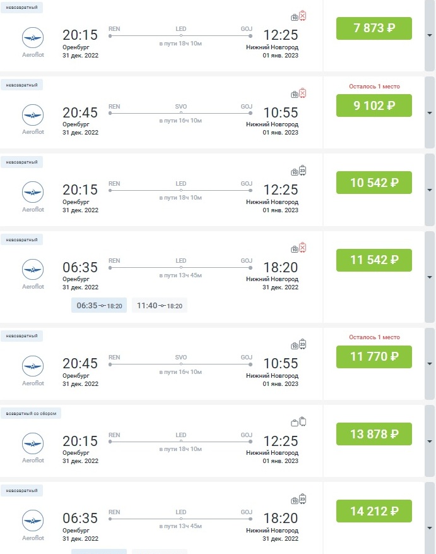Click the 'невозвратный' tag on the 9 102 ₽ flight
The image size is (436, 554).
click(x=21, y=85)
